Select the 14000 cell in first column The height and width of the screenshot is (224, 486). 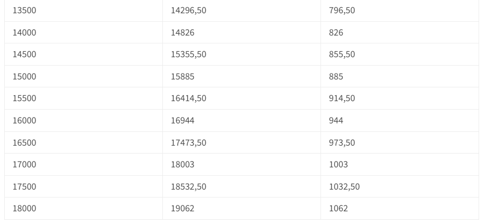click(x=24, y=33)
